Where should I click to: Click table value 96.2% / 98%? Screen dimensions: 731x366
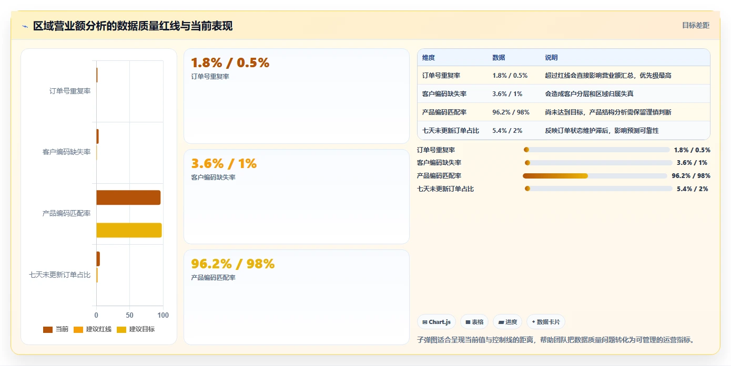tap(511, 112)
